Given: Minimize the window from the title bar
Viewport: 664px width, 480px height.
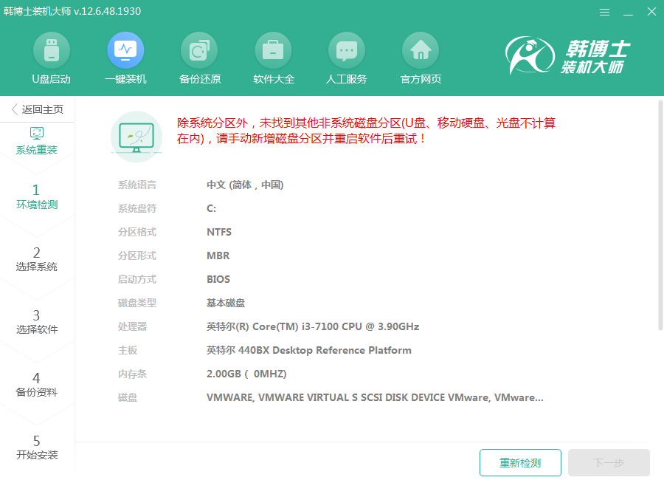Looking at the screenshot, I should 628,12.
